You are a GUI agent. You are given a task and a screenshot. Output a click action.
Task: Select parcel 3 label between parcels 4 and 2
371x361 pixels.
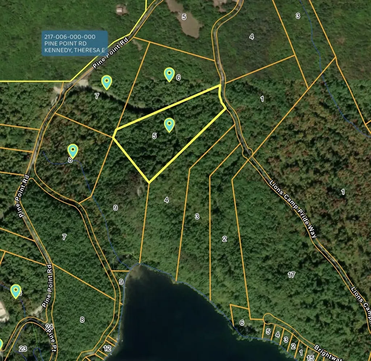coord(197,216)
